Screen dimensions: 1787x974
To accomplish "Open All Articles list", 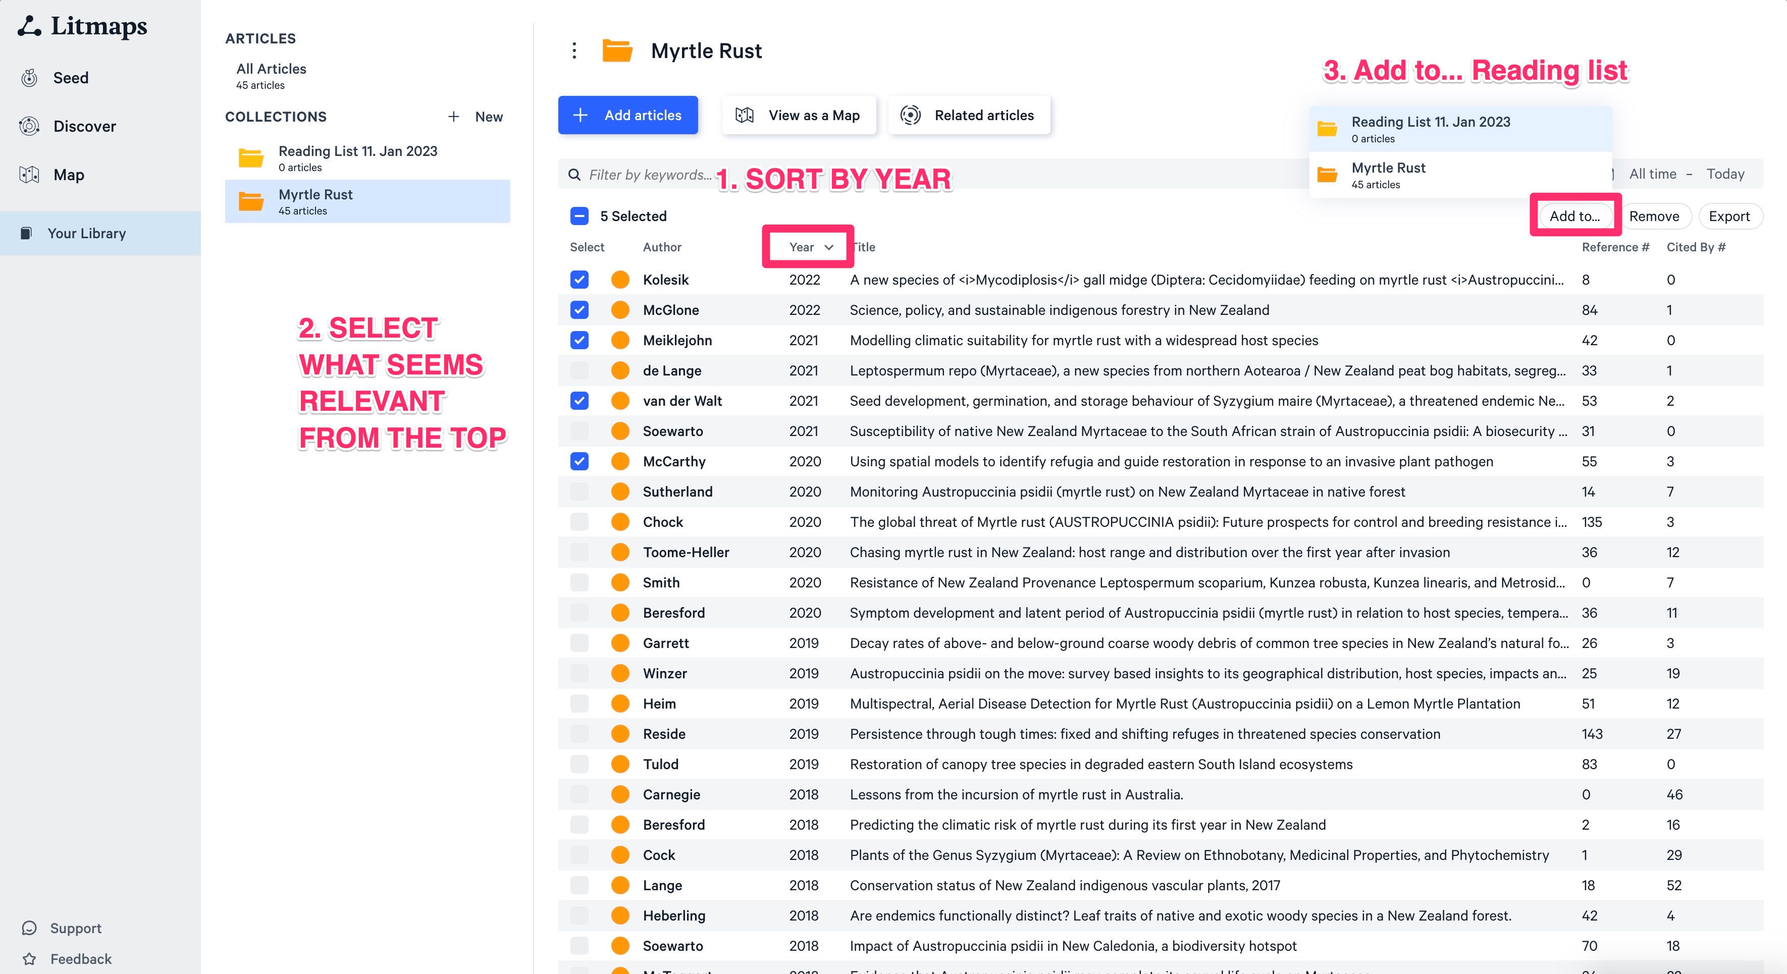I will tap(271, 76).
